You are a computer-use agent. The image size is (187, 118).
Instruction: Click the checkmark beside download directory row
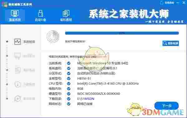(x=69, y=99)
